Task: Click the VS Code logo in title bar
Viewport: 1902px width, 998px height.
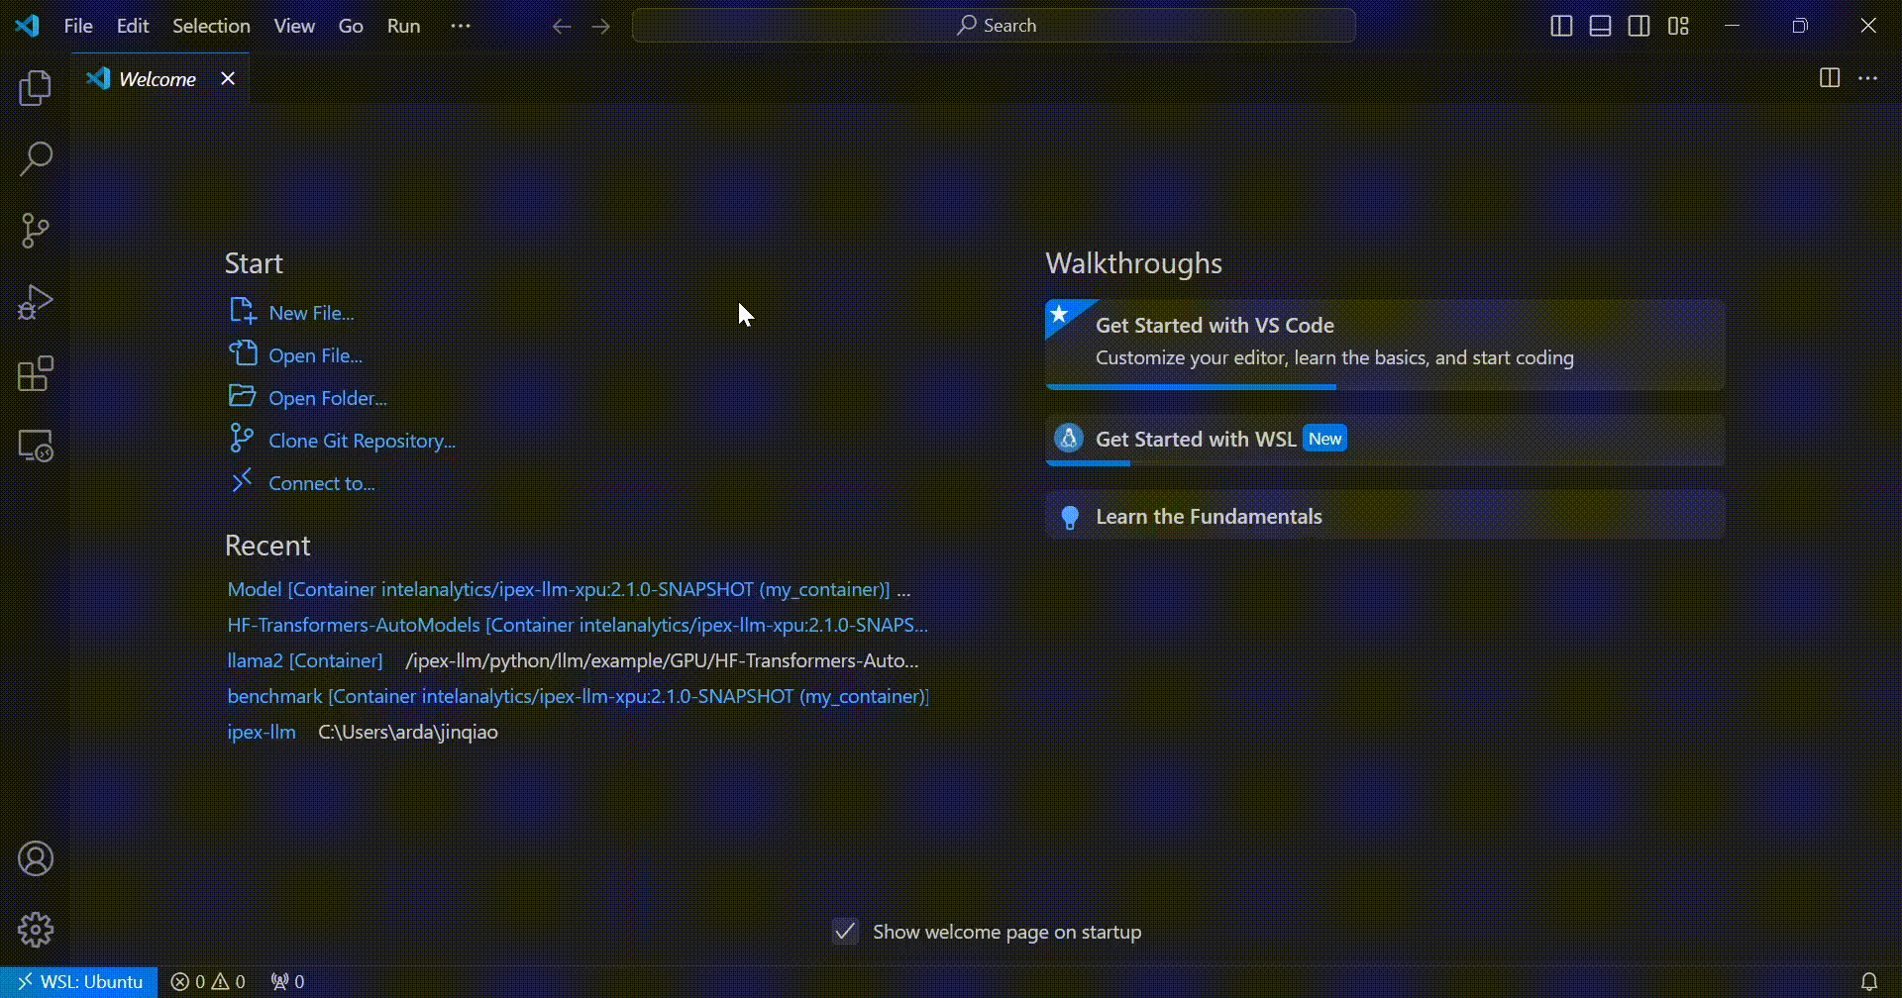Action: [27, 26]
